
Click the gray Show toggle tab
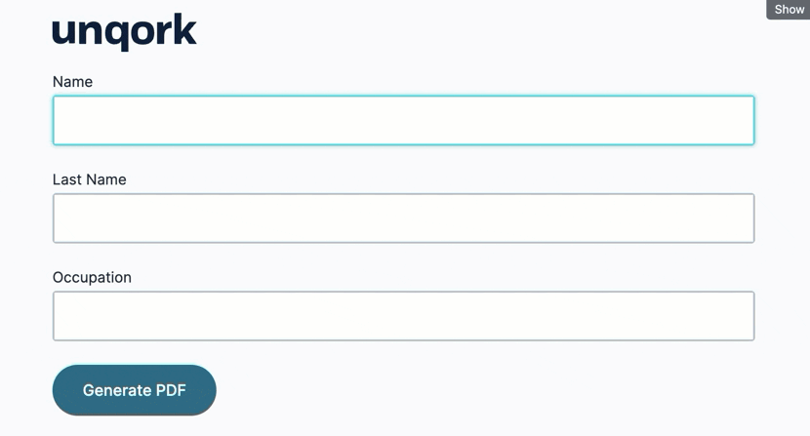pos(789,10)
